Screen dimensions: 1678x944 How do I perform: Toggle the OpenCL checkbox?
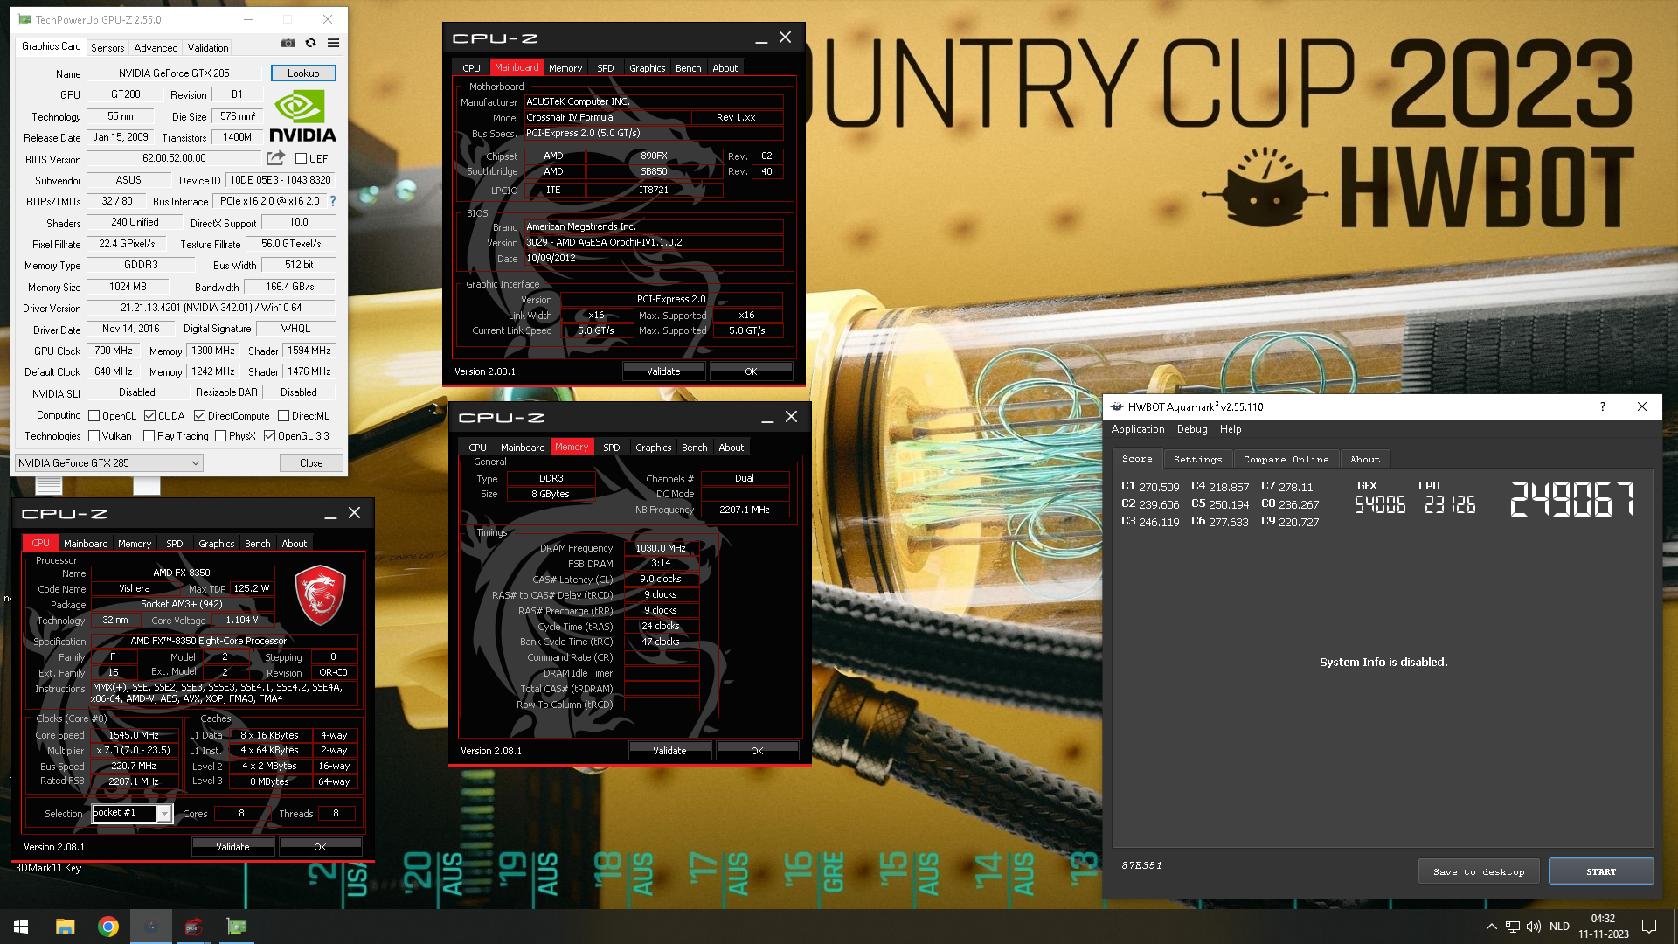point(94,416)
